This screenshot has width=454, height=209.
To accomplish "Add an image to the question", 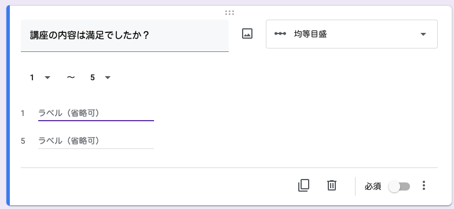I will [x=247, y=34].
